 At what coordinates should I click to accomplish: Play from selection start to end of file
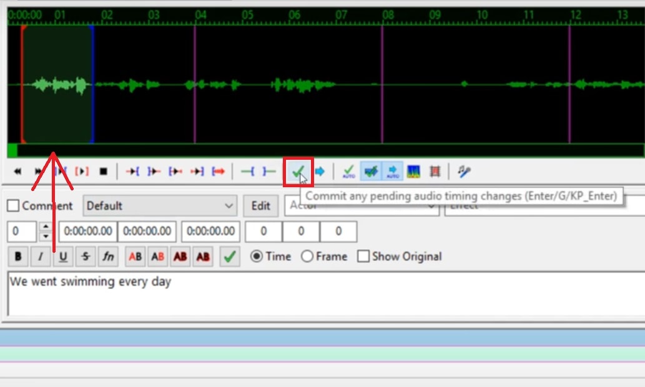point(219,171)
